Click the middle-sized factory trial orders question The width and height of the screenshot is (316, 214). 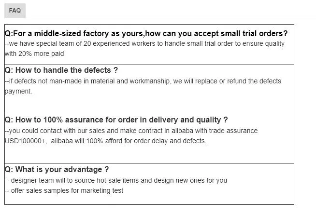[x=146, y=33]
